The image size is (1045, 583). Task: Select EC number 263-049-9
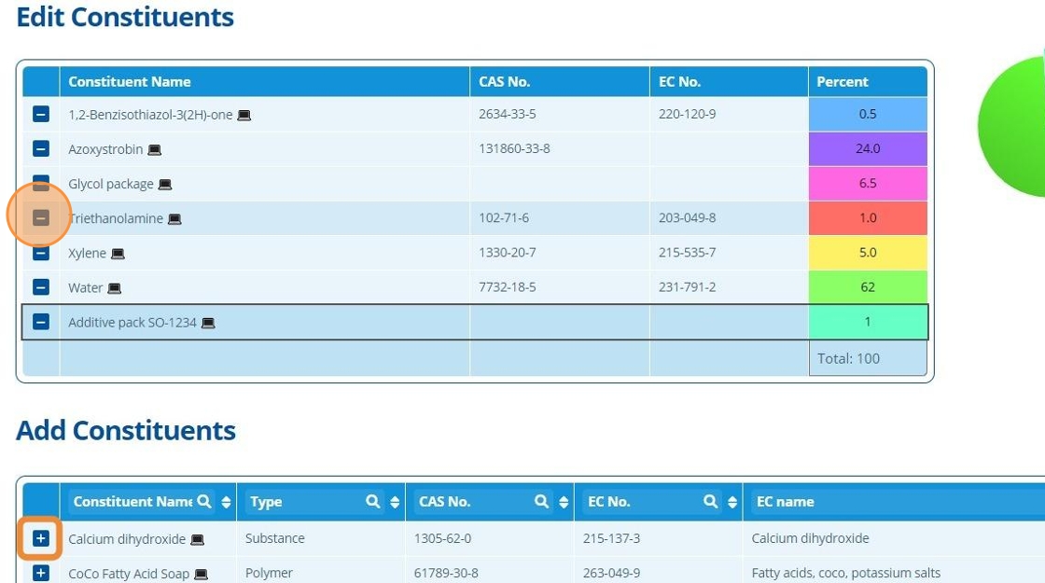(x=611, y=573)
